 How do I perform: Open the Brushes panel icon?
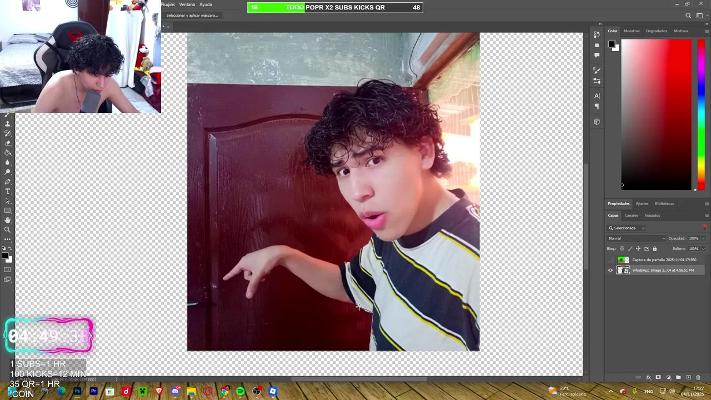pyautogui.click(x=597, y=81)
